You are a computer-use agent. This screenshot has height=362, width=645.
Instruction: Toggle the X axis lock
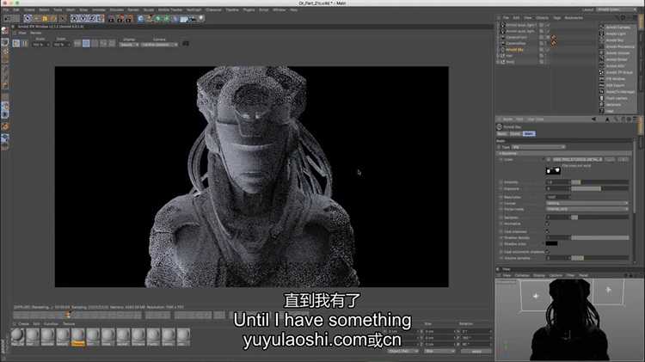pos(75,19)
